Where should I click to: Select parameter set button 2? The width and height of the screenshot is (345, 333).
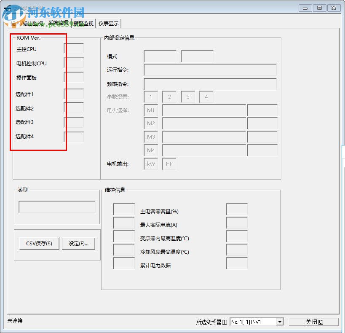tap(169, 97)
